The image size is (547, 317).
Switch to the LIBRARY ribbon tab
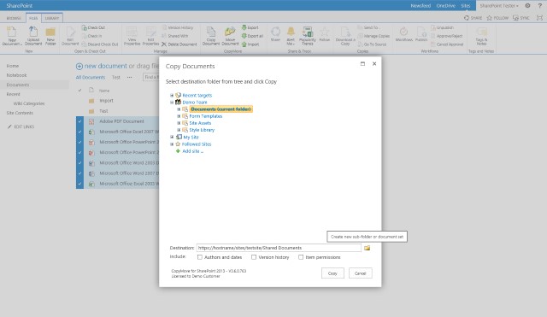(52, 18)
